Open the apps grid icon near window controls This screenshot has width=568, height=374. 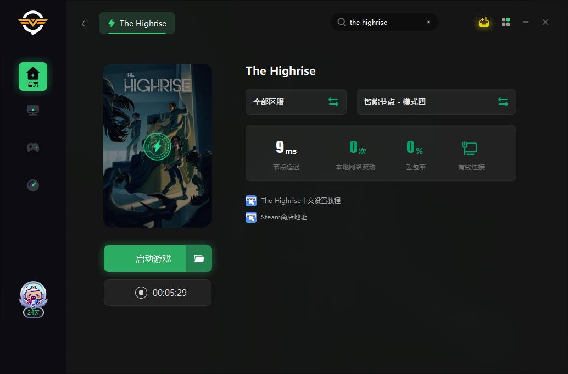[505, 22]
